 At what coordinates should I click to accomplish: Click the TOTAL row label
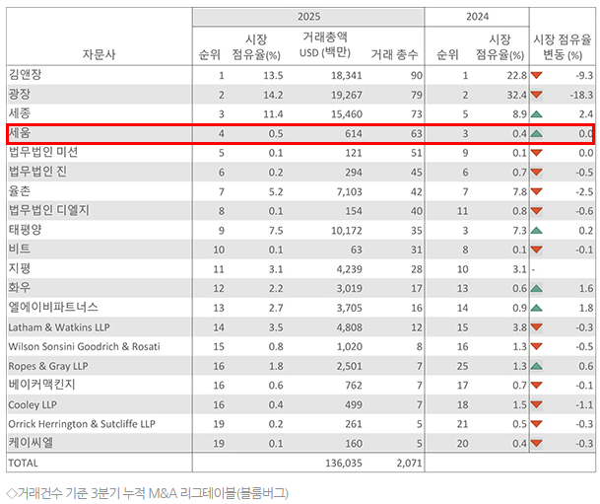pyautogui.click(x=26, y=462)
